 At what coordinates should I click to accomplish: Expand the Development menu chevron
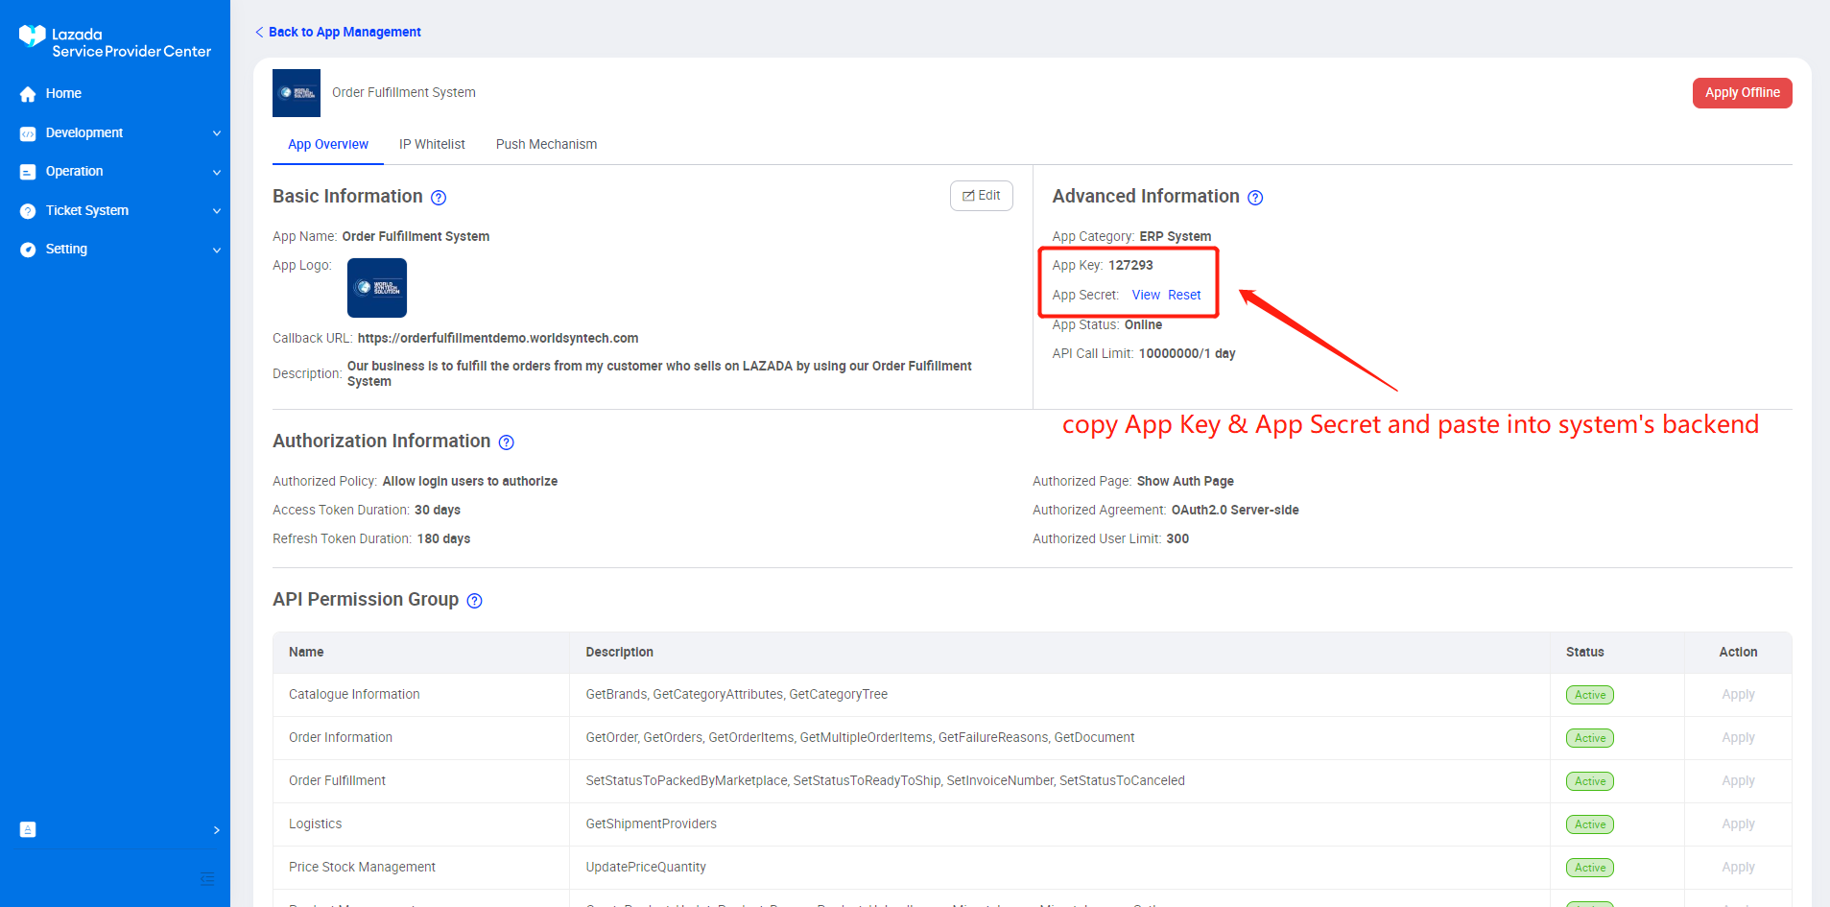point(217,133)
